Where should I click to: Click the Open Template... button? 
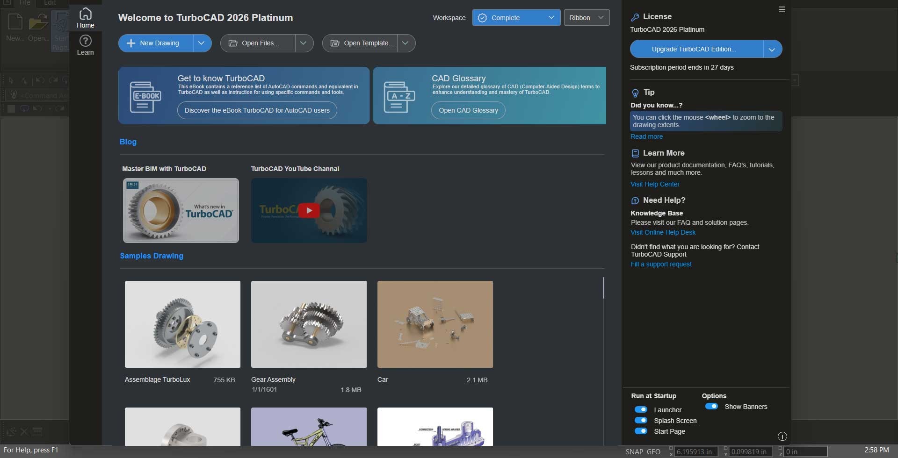click(360, 43)
